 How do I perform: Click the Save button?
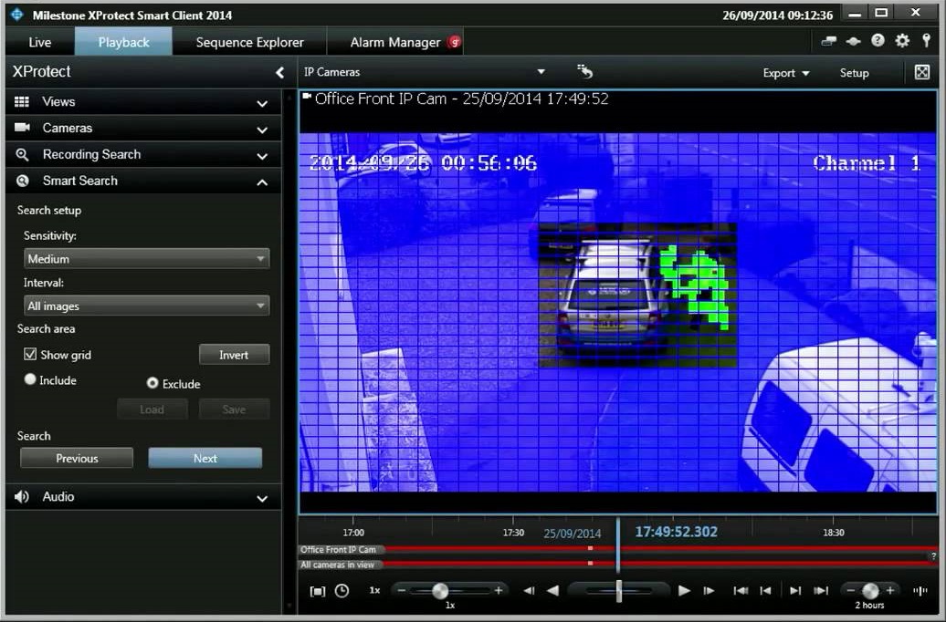click(x=234, y=409)
